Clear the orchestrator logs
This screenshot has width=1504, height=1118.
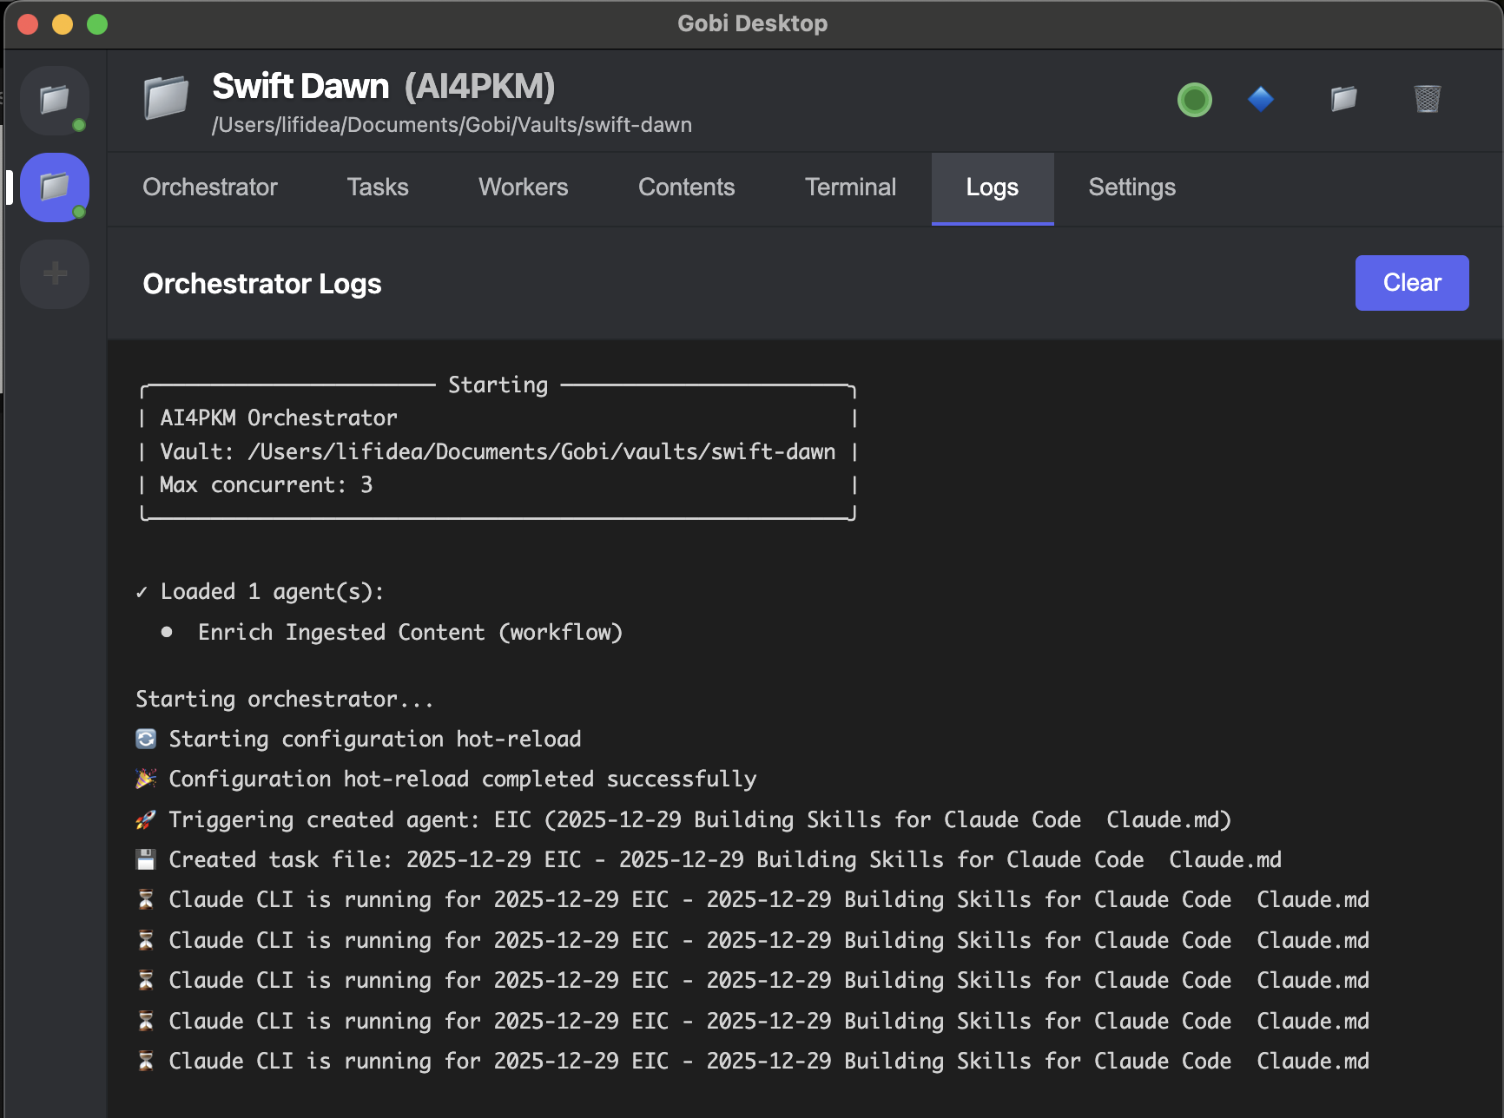point(1411,283)
